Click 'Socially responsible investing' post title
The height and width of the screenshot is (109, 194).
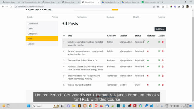pos(85,44)
